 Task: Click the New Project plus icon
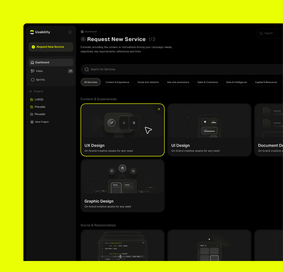click(32, 122)
